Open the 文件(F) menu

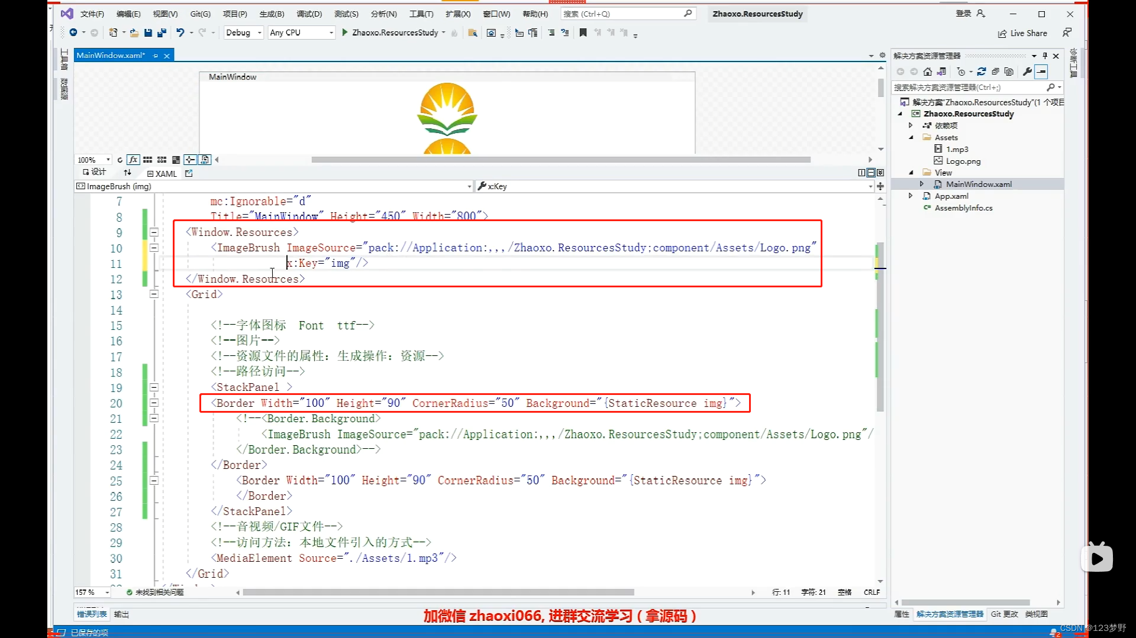92,14
